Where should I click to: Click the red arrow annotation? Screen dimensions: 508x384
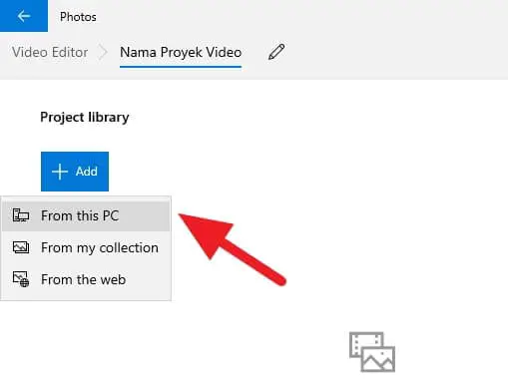[232, 249]
